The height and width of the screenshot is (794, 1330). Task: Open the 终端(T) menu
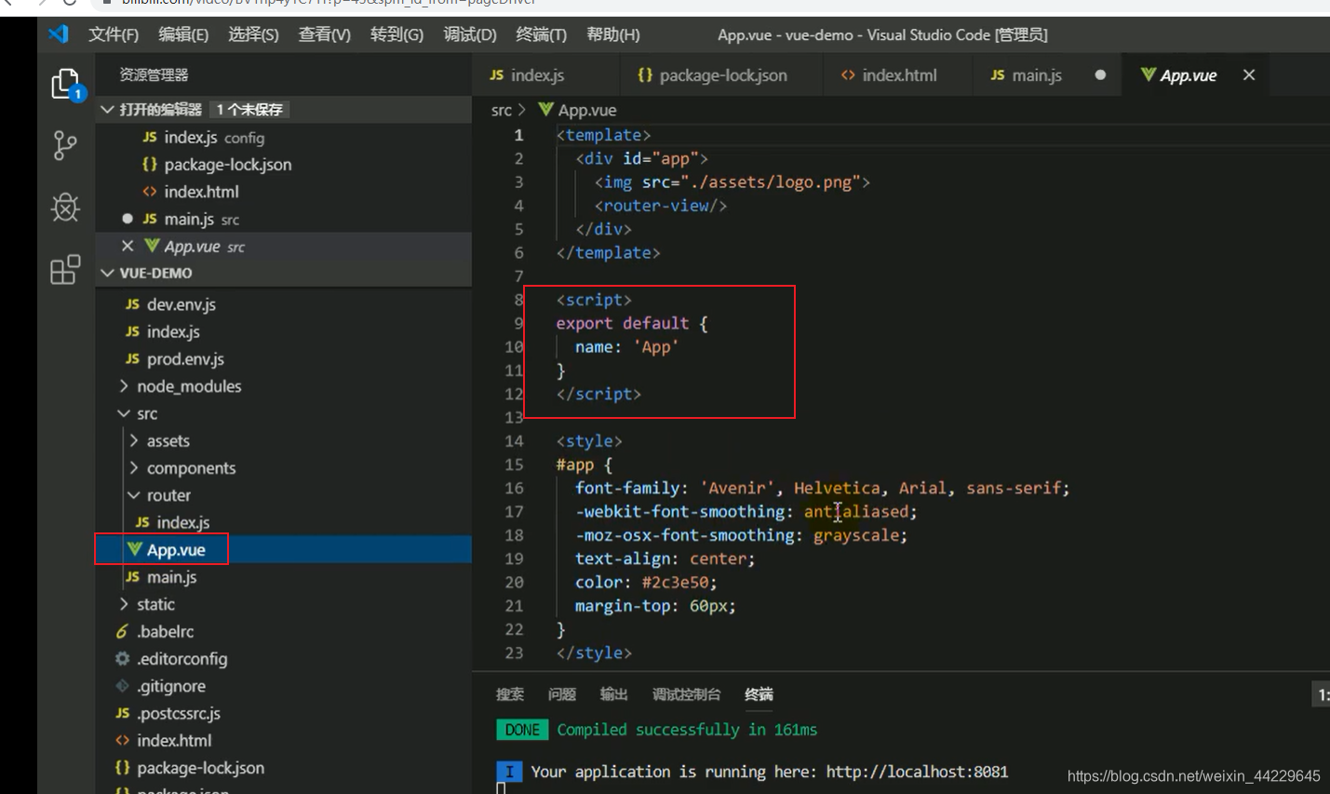click(x=541, y=34)
